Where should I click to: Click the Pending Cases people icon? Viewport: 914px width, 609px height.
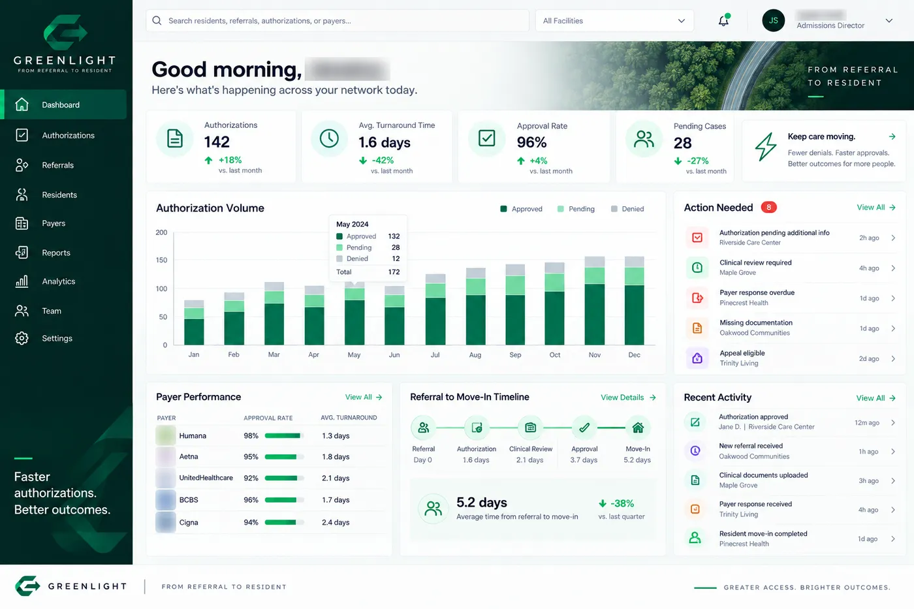click(644, 138)
